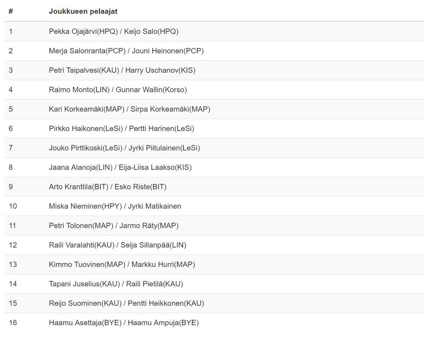Click the Tapani Juselius / Raili Pietilä row

click(x=116, y=284)
